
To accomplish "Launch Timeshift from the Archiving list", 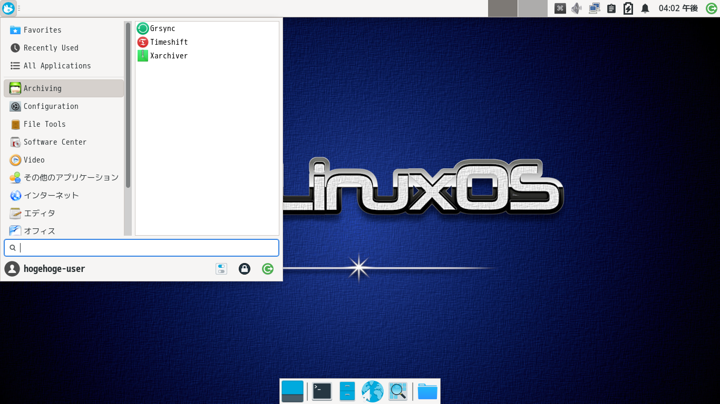I will [207, 42].
